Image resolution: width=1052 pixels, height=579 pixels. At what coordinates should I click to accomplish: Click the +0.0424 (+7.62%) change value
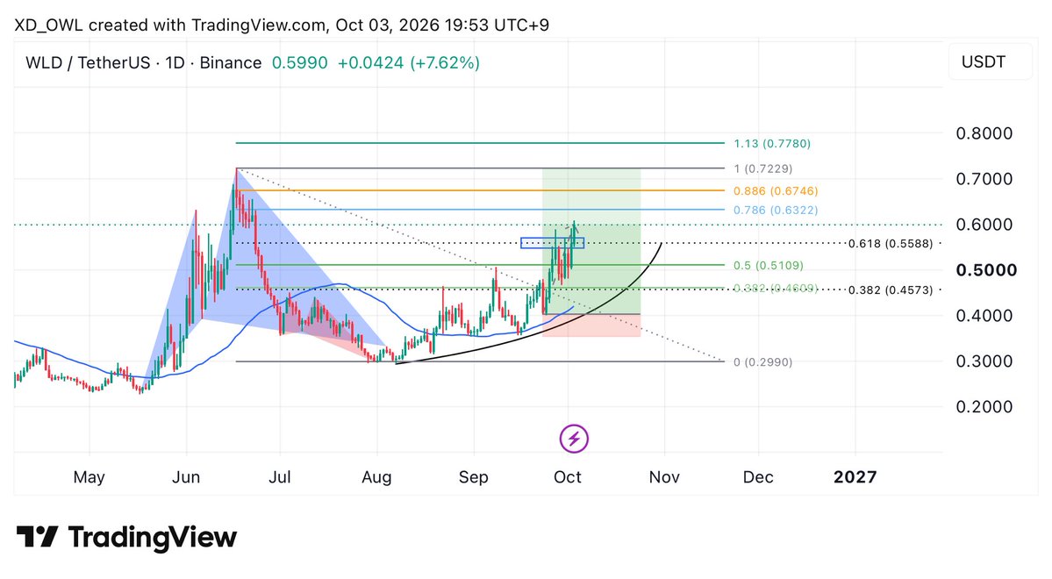click(x=409, y=63)
